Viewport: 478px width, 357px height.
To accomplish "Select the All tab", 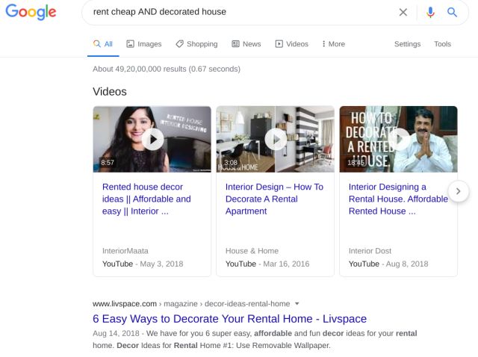I will (x=103, y=44).
